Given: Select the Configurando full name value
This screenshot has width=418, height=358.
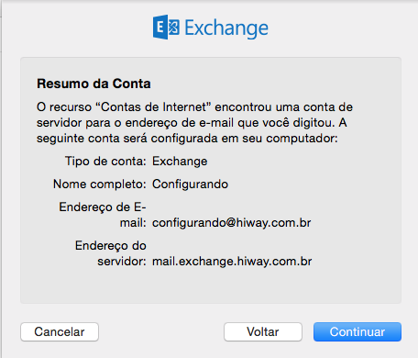Looking at the screenshot, I should (x=190, y=185).
